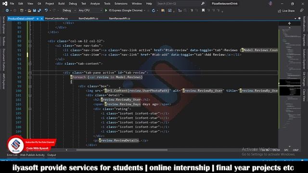Viewport: 308px width, 173px height.
Task: Click the horizontal scrollbar thumb
Action: tap(122, 150)
